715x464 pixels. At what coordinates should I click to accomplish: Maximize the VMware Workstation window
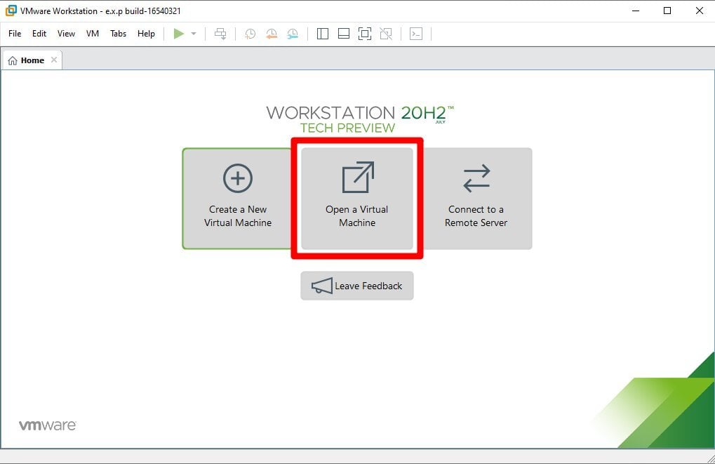tap(667, 11)
